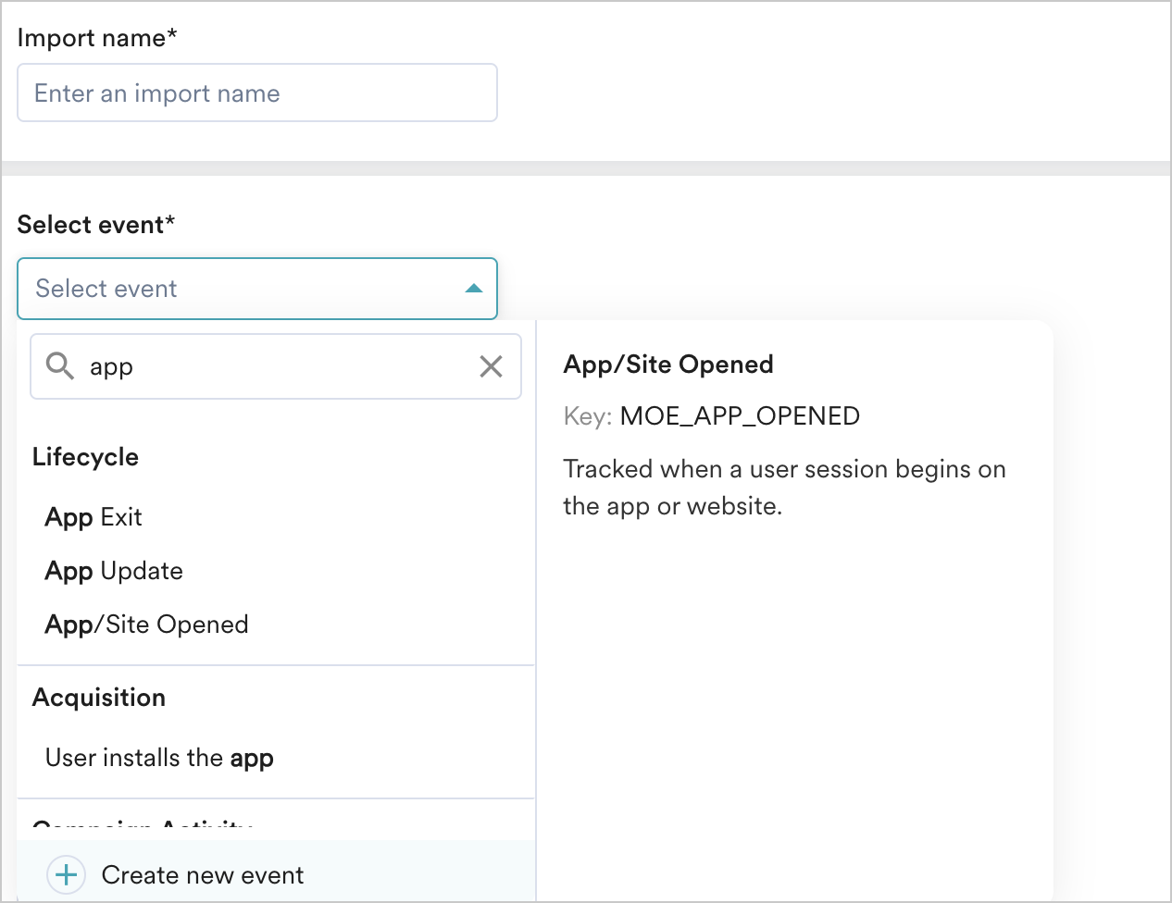Click the Import name label
The image size is (1172, 903).
[x=97, y=38]
